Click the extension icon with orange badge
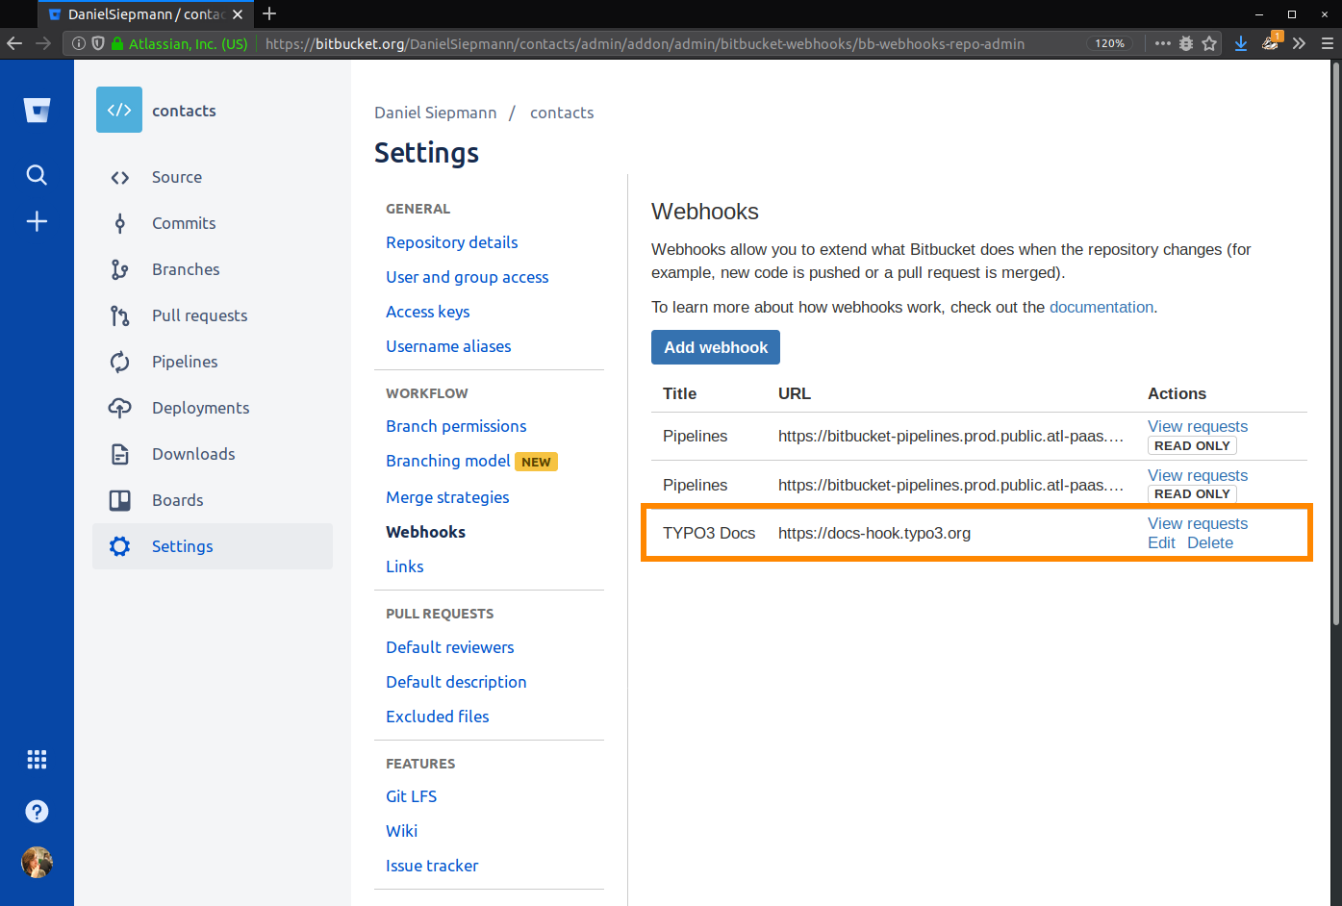 click(1271, 41)
